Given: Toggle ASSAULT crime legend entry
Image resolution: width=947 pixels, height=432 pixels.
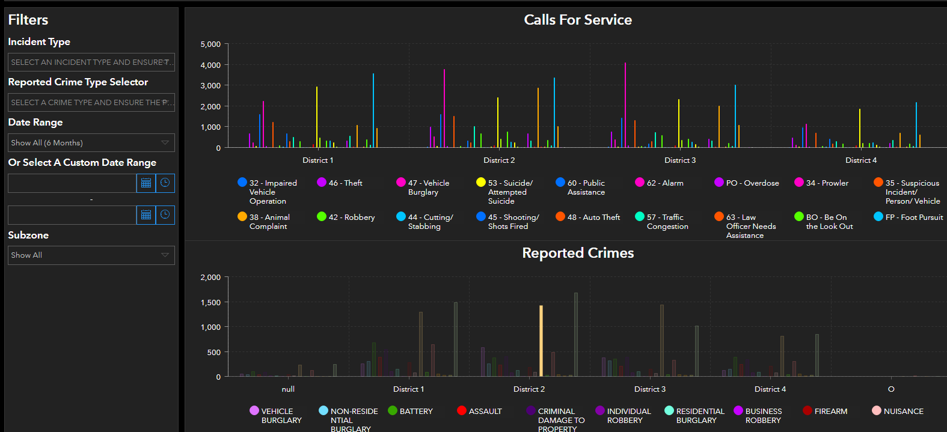Looking at the screenshot, I should coord(480,411).
